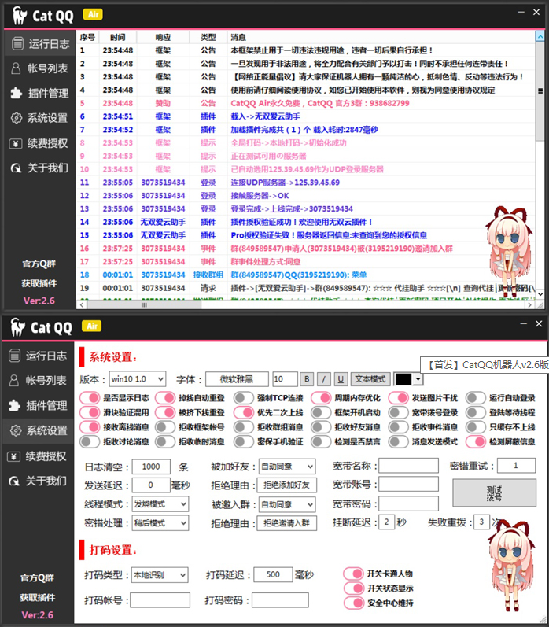Click the account list person icon in top window
Image resolution: width=549 pixels, height=627 pixels.
16,68
